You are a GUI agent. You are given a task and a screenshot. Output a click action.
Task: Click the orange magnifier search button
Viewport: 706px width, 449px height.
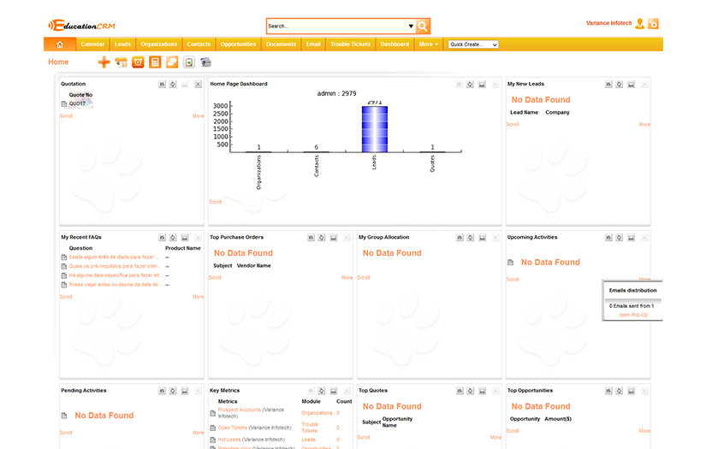tap(423, 27)
